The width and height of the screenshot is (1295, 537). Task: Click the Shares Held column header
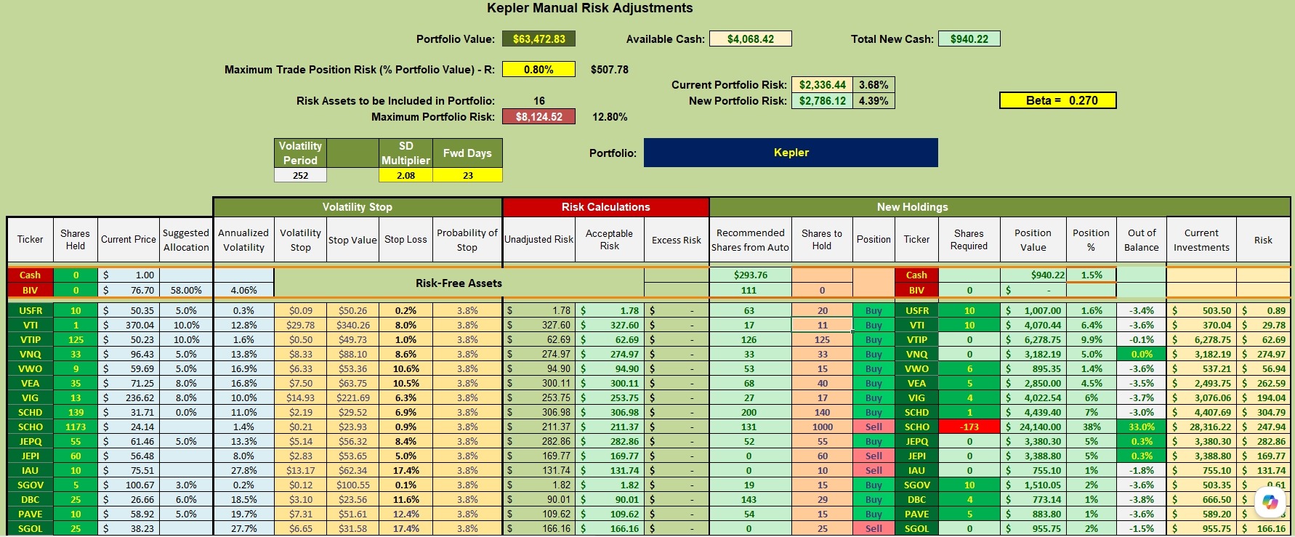(x=75, y=240)
